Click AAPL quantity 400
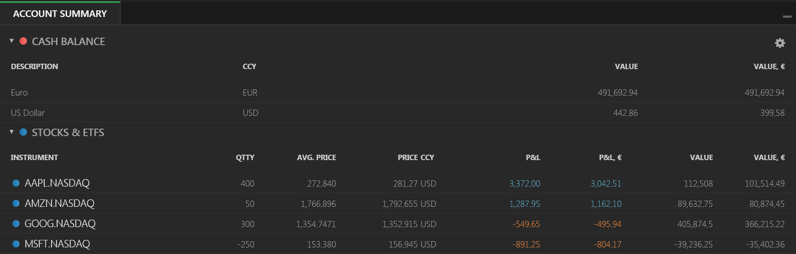Image resolution: width=796 pixels, height=254 pixels. 248,184
